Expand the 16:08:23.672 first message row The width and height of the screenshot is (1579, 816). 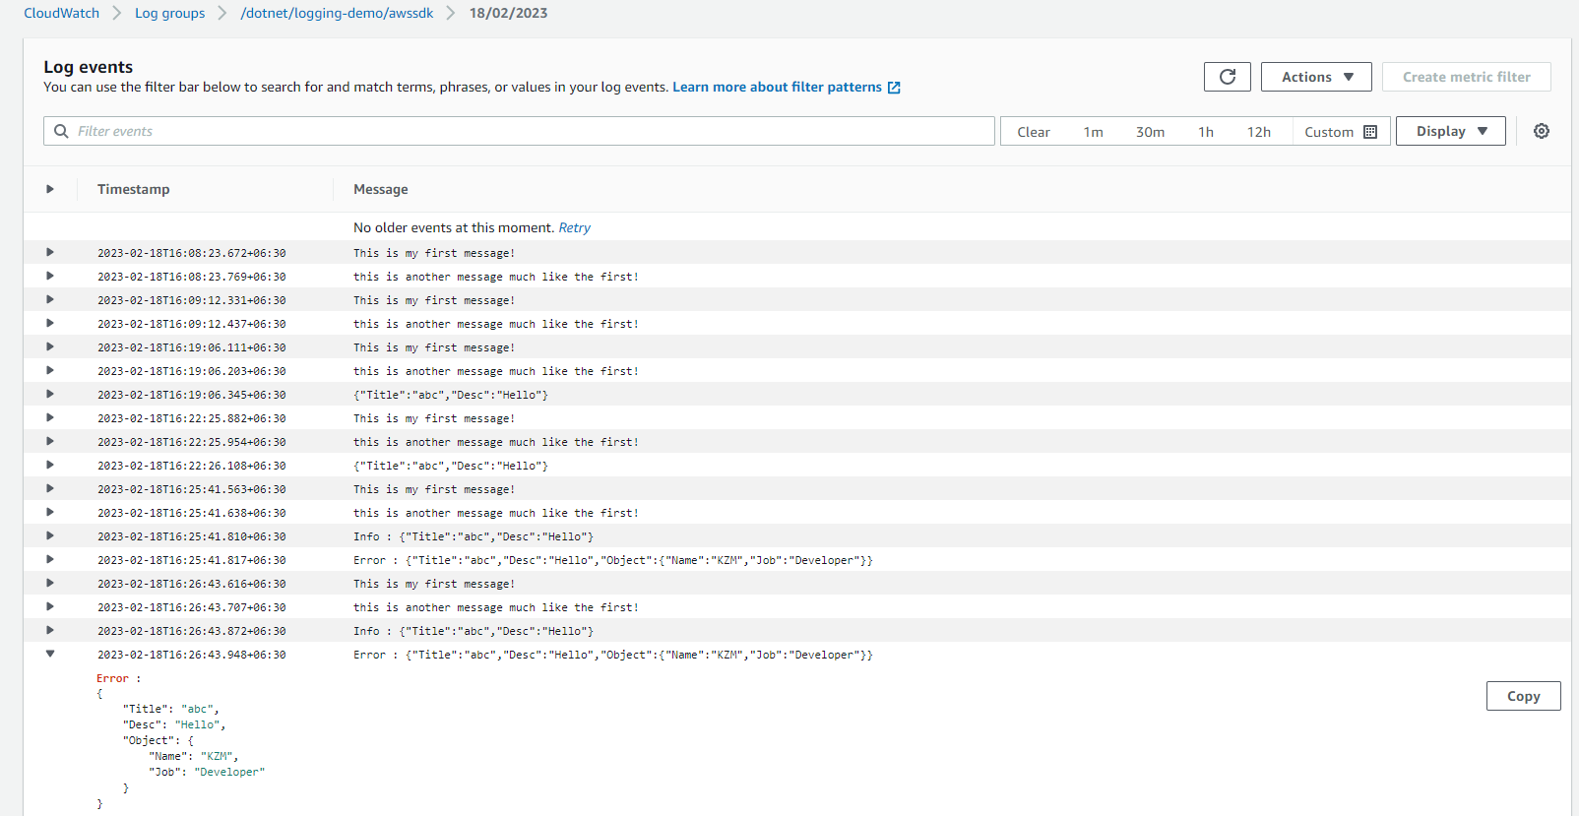click(x=50, y=253)
